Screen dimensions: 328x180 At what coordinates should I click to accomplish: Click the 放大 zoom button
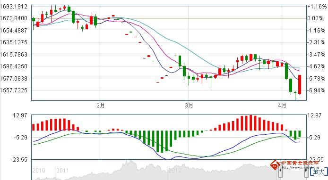pyautogui.click(x=319, y=171)
